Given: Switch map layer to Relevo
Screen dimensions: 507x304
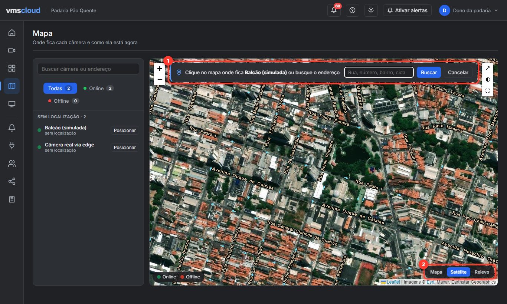Looking at the screenshot, I should (482, 272).
